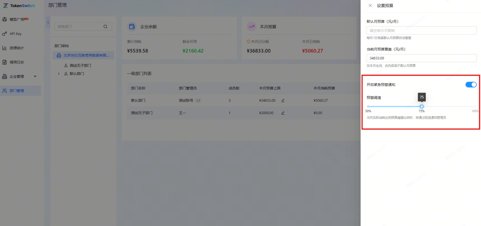Click the ¥0.00 cell in 测试无子部门 row
The image size is (481, 226).
318,113
